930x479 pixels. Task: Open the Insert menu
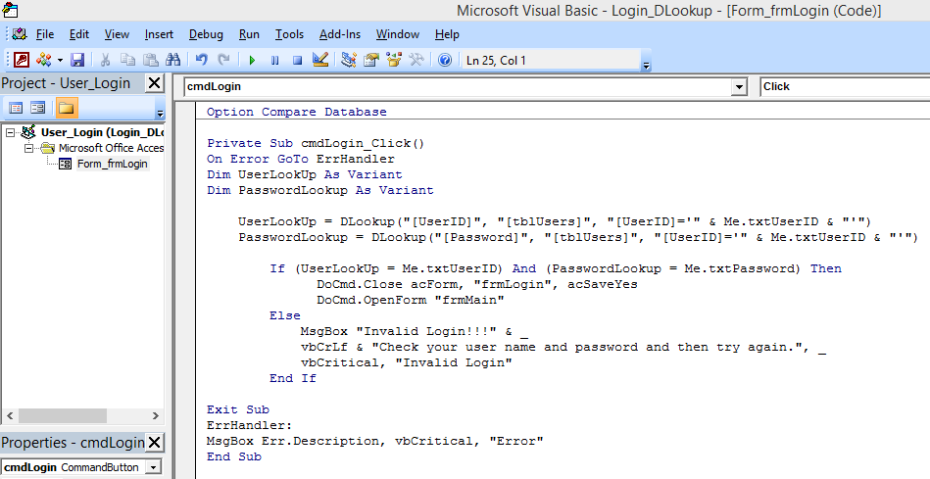pos(159,34)
